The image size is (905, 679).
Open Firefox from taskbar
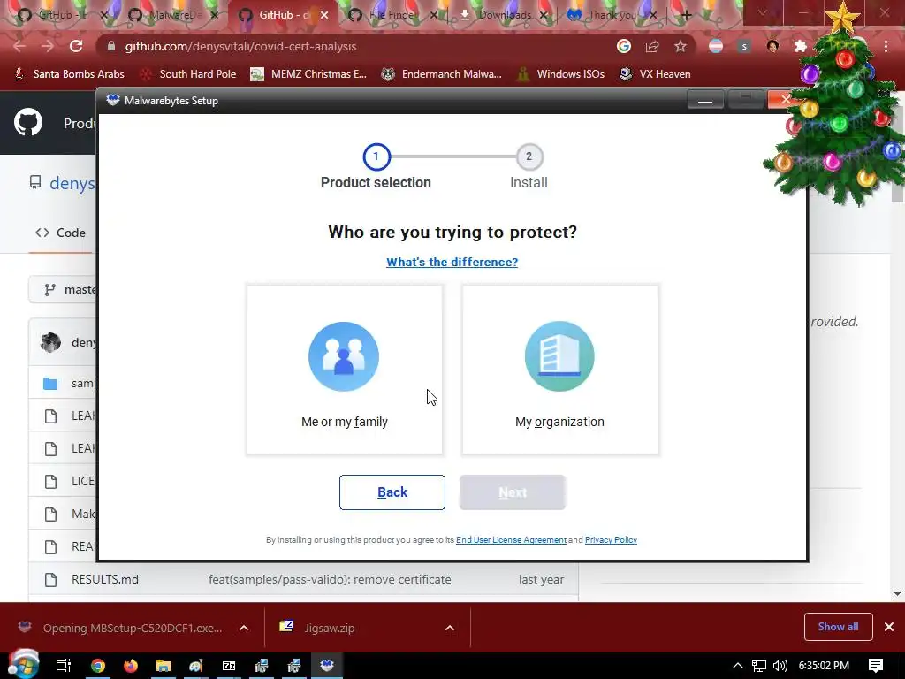click(131, 666)
